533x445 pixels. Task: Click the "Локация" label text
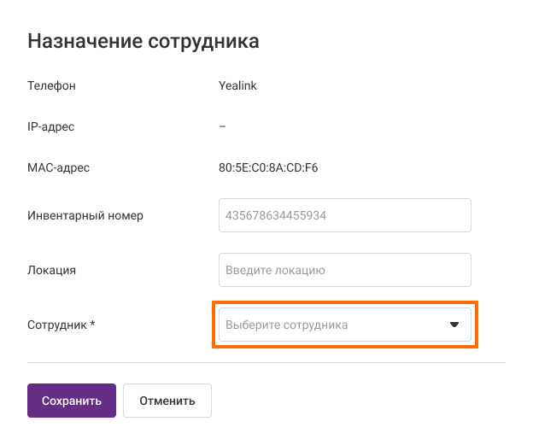click(x=52, y=270)
